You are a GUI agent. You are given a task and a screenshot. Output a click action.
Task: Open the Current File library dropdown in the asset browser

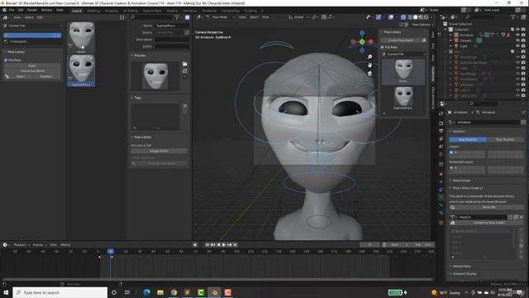[x=32, y=26]
